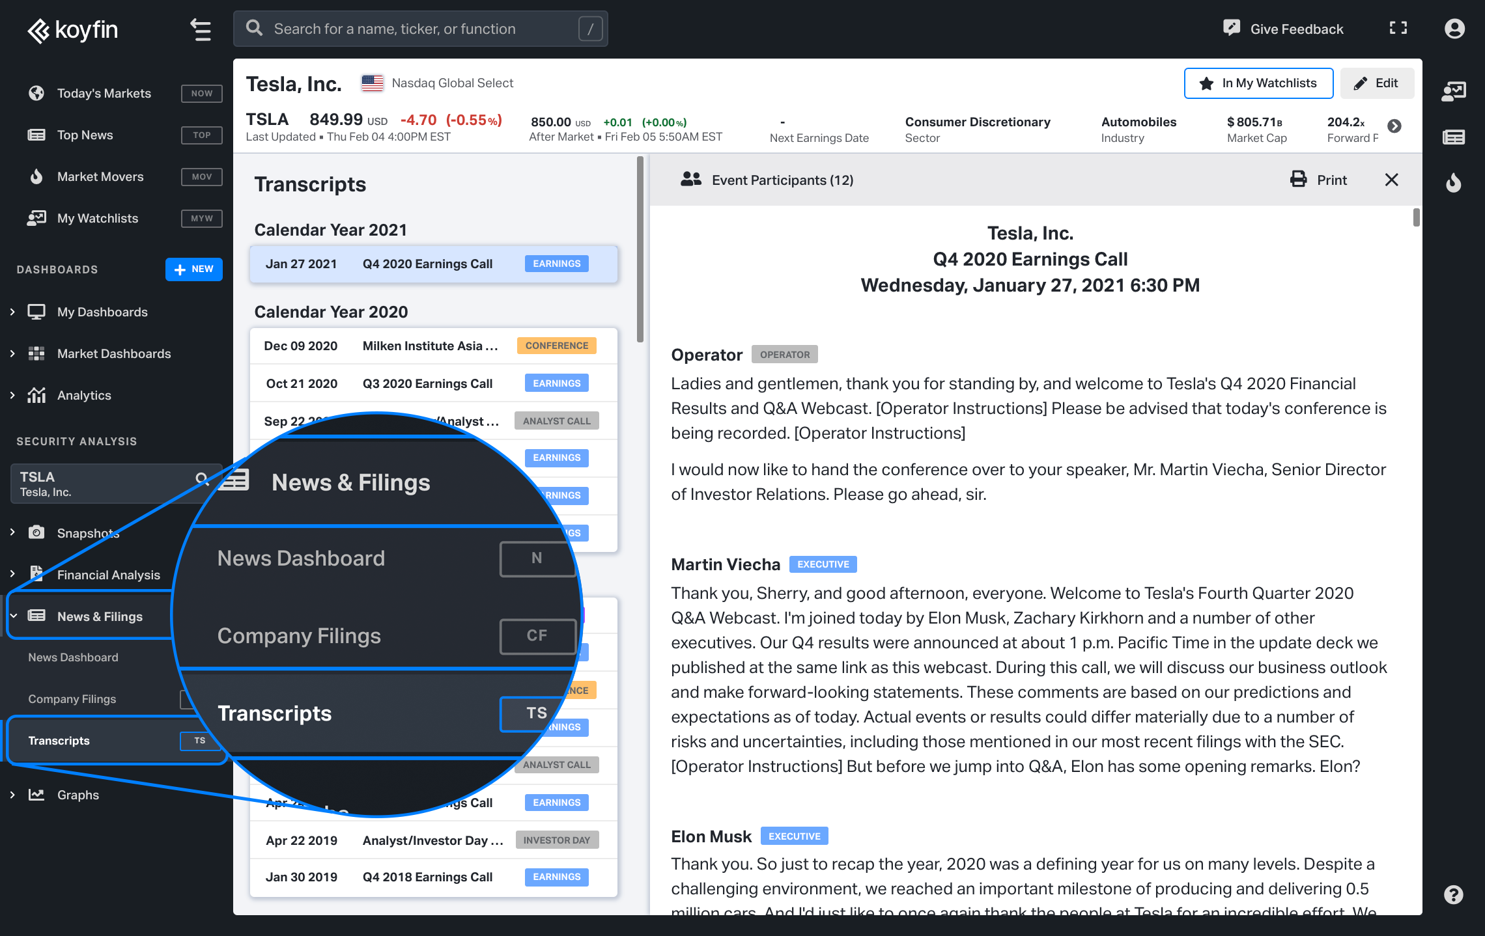Screen dimensions: 1485x936
Task: Expand Market Dashboards section
Action: (x=12, y=353)
